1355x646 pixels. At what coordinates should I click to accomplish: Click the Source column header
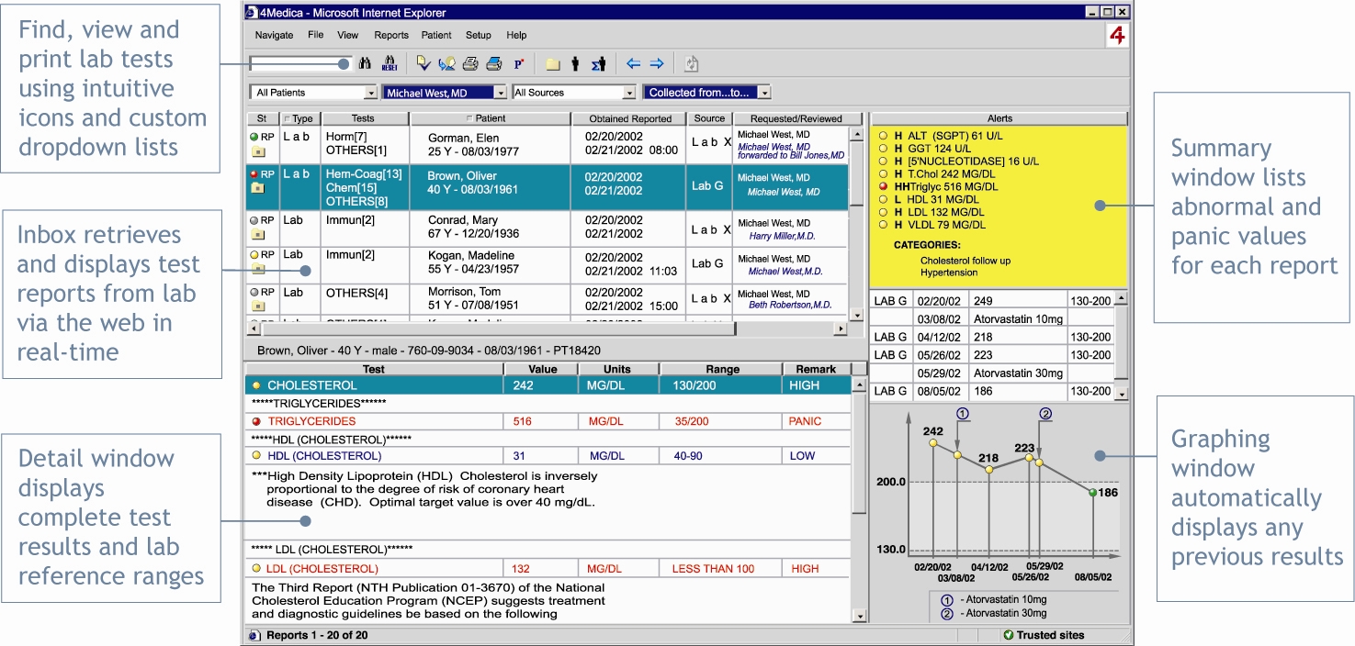pyautogui.click(x=709, y=118)
